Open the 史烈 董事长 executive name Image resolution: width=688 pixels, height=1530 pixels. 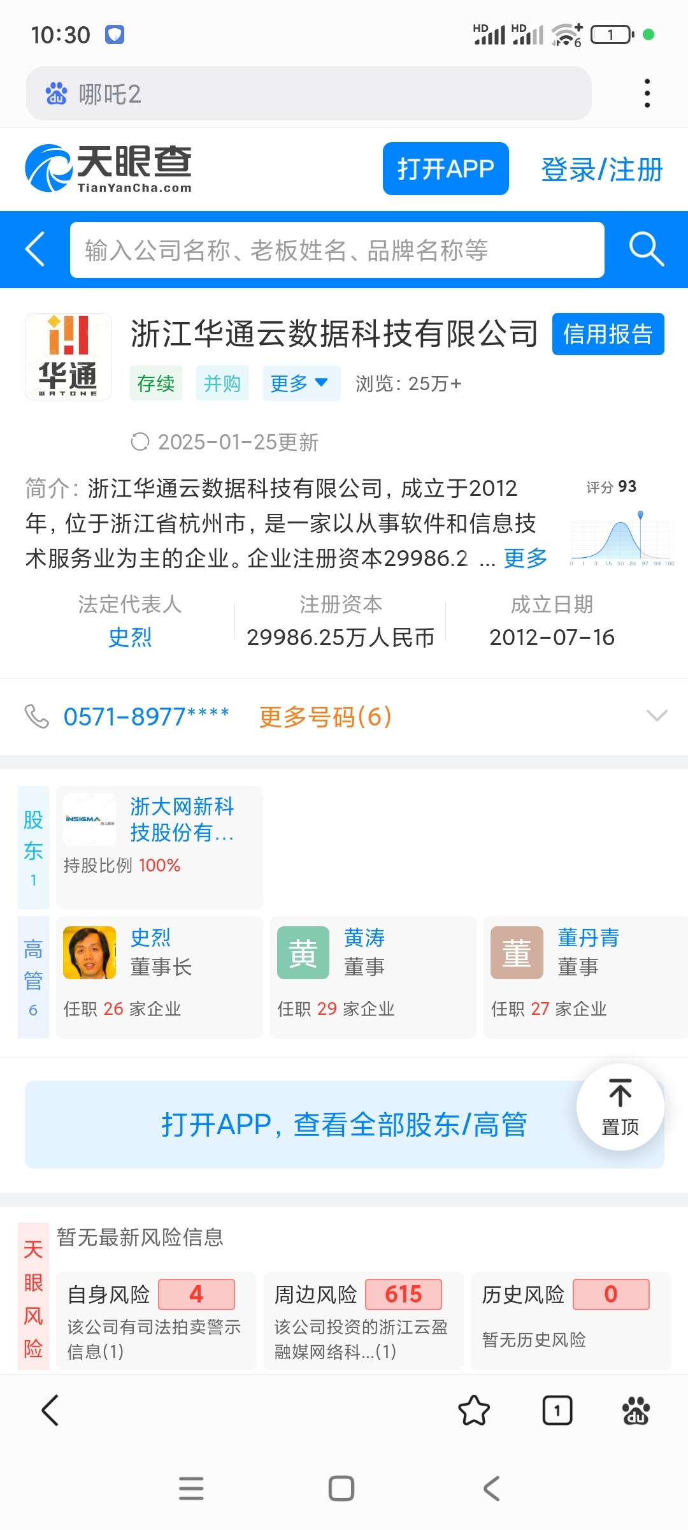coord(150,938)
